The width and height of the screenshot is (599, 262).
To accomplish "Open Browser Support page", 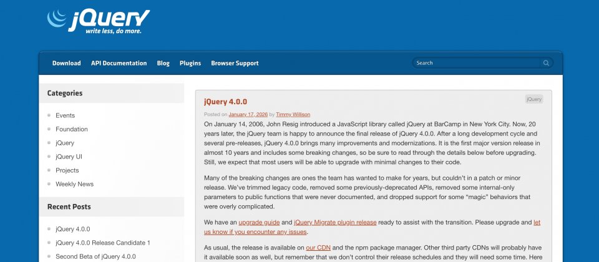I will click(x=235, y=63).
